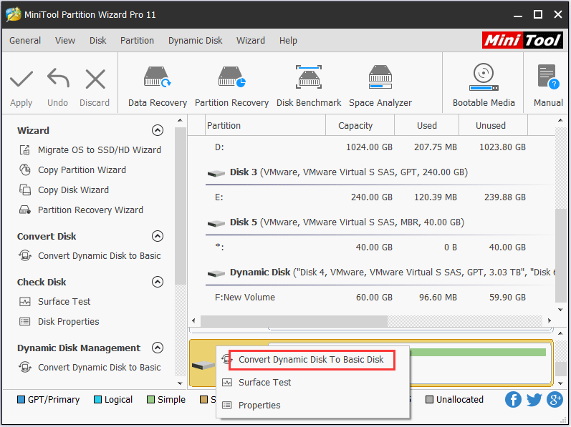Viewport: 571px width, 427px height.
Task: Open the Space Analyzer tool
Action: (380, 79)
